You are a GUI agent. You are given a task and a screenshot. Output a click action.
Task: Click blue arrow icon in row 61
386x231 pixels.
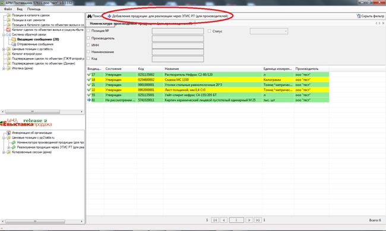[89, 100]
